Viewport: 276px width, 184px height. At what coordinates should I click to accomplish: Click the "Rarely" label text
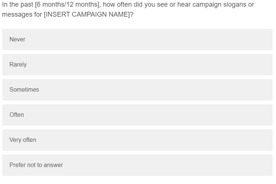coord(18,65)
